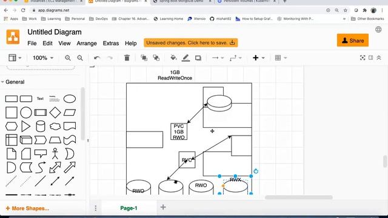Screen dimensions: 388x218
Task: Open the view layout dropdown
Action: coord(15,58)
